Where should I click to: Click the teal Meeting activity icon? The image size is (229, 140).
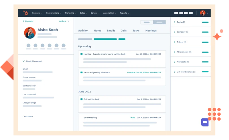pos(82,54)
